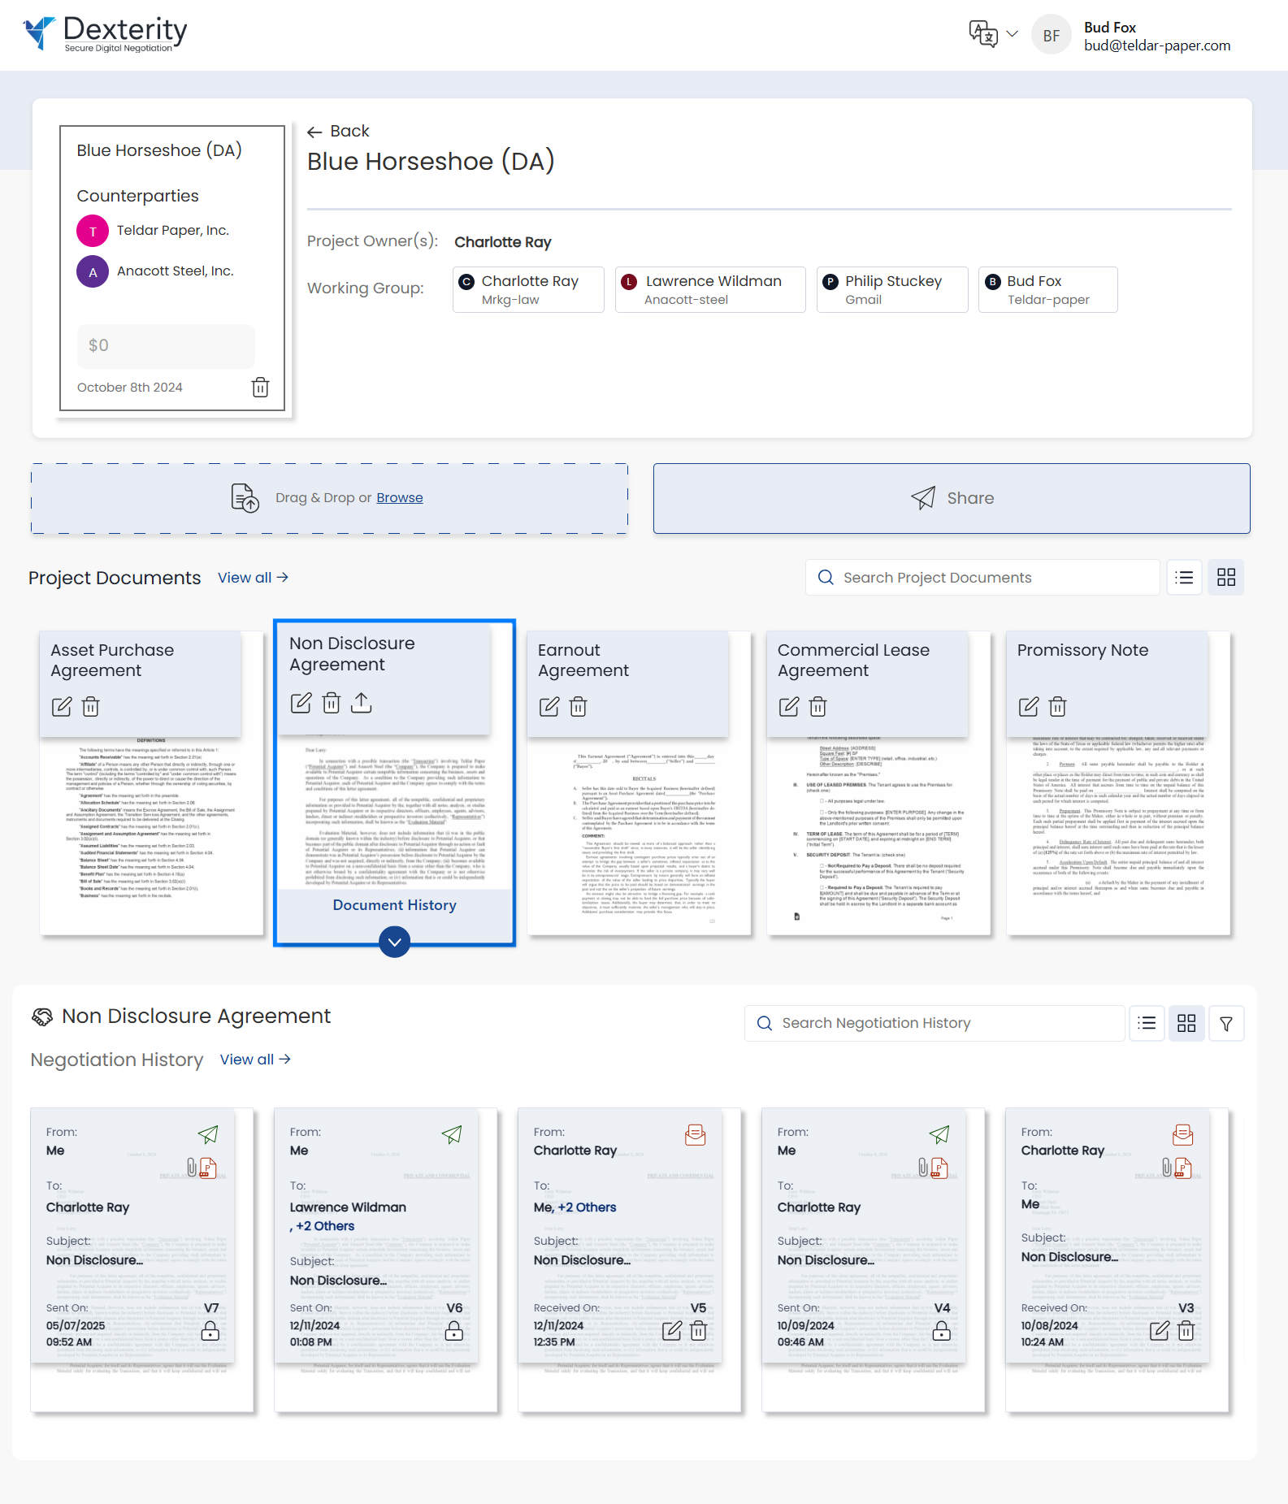Delete the Earnout Agreement
Viewport: 1288px width, 1504px height.
(579, 707)
